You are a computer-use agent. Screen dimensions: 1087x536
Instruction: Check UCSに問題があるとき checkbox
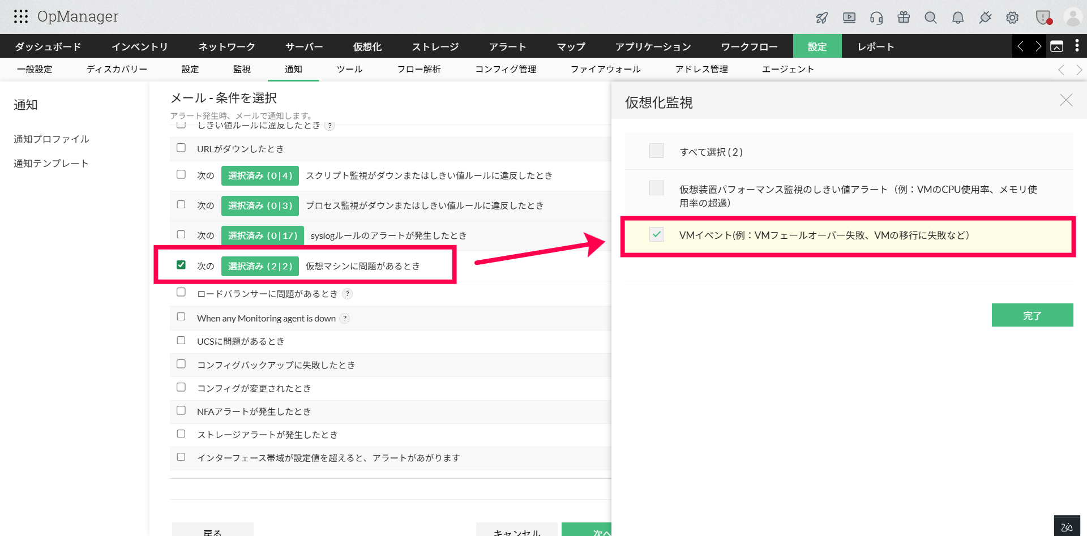click(x=181, y=340)
